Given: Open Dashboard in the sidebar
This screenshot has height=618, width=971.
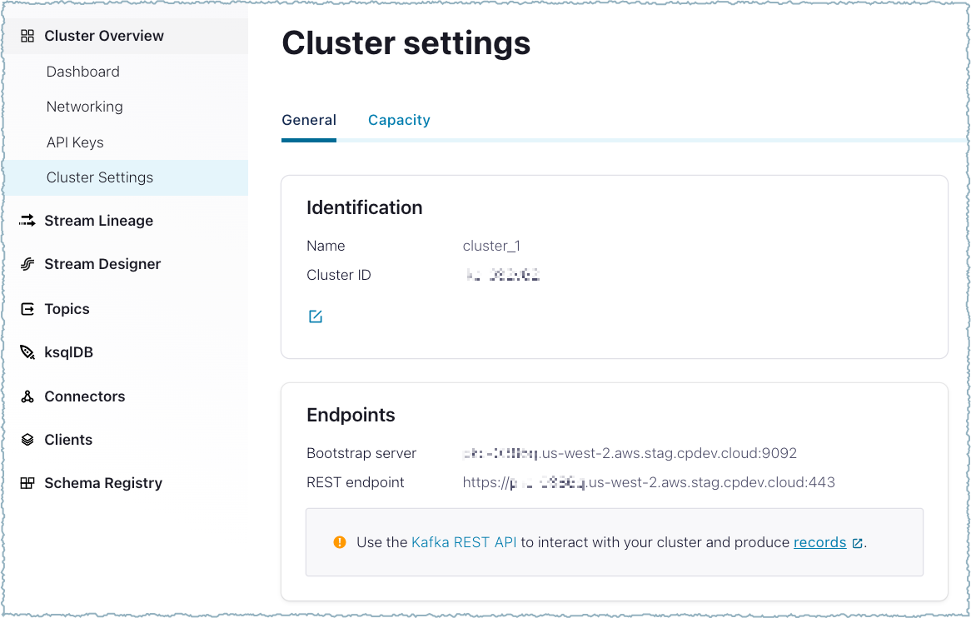Looking at the screenshot, I should click(x=83, y=72).
